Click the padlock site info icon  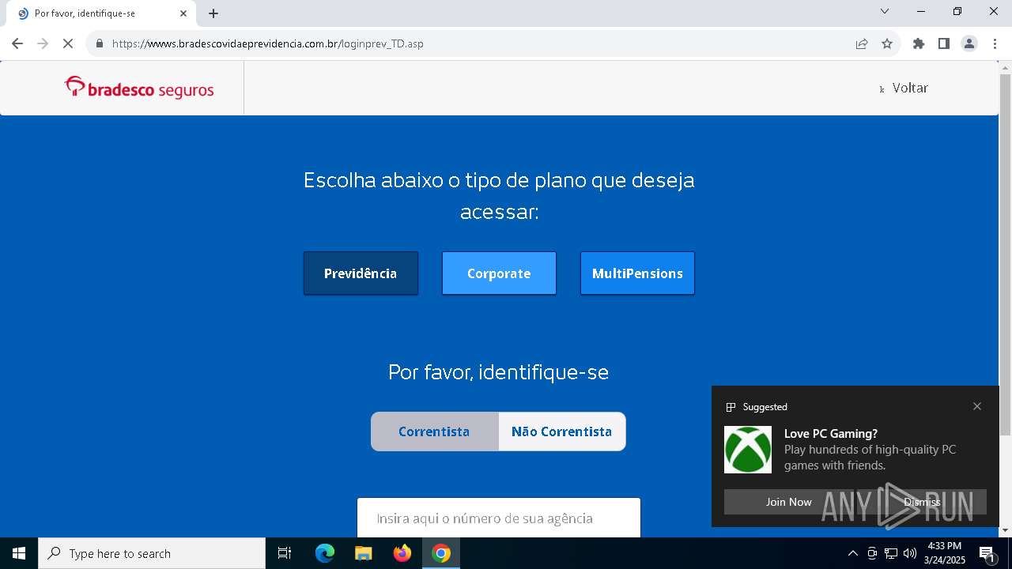coord(100,43)
